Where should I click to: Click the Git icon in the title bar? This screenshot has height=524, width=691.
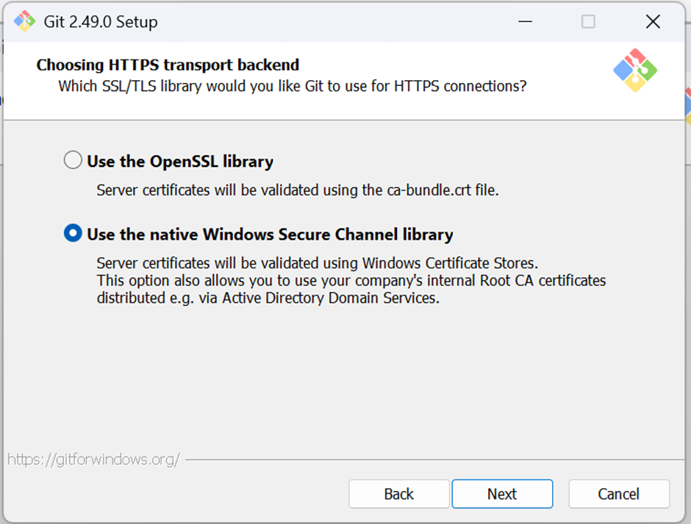pyautogui.click(x=25, y=21)
